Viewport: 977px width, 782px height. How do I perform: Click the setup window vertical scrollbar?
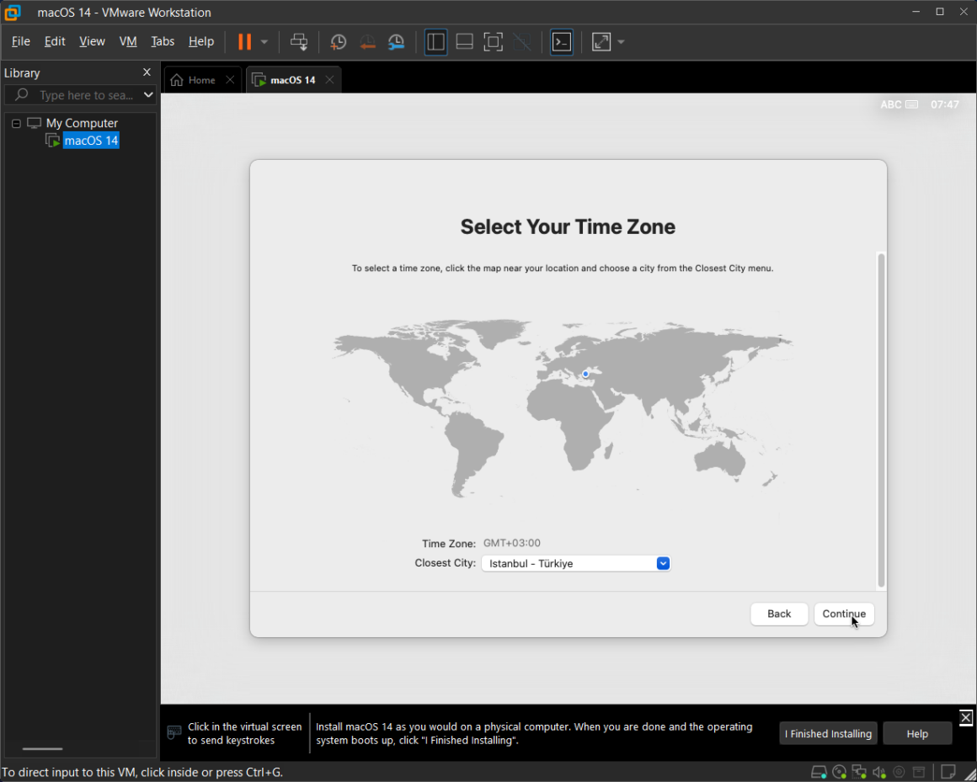881,420
